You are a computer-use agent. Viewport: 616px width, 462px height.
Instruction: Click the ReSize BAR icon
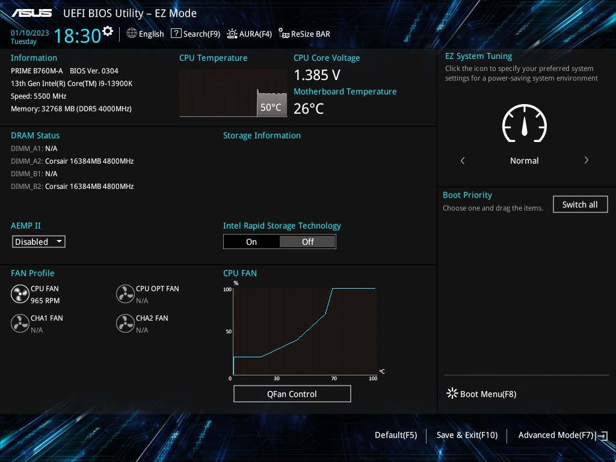coord(284,34)
